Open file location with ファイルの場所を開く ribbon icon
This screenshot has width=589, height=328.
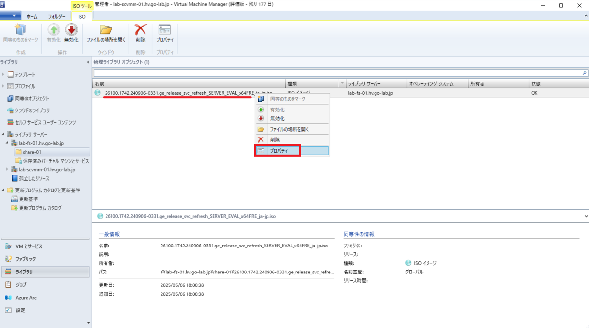pyautogui.click(x=106, y=33)
